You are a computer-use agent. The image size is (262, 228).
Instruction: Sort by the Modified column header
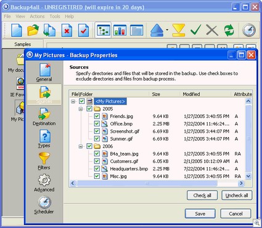click(x=205, y=94)
